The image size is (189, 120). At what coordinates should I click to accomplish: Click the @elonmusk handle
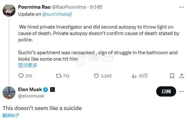(31, 96)
